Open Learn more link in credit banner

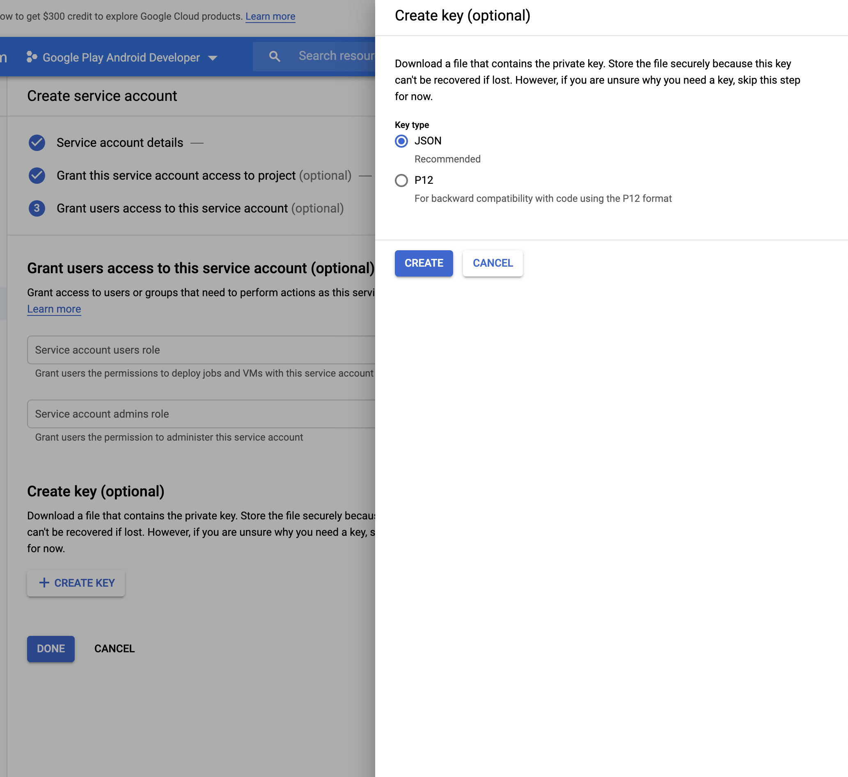(x=270, y=16)
